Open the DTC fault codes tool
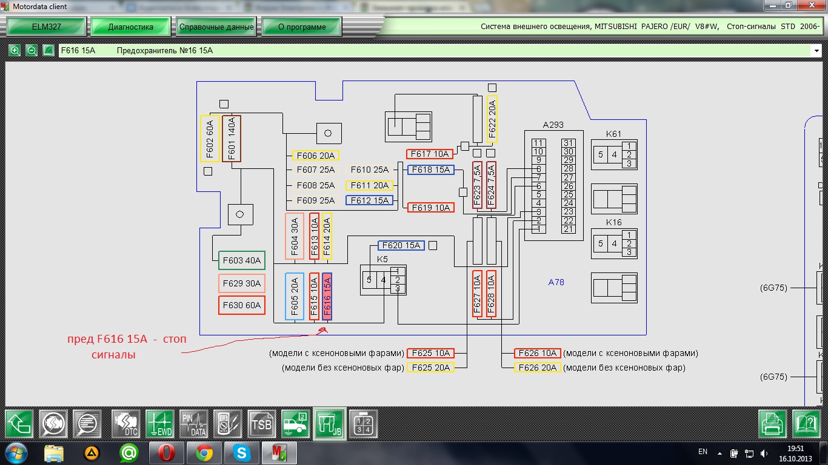The image size is (828, 465). coord(125,424)
